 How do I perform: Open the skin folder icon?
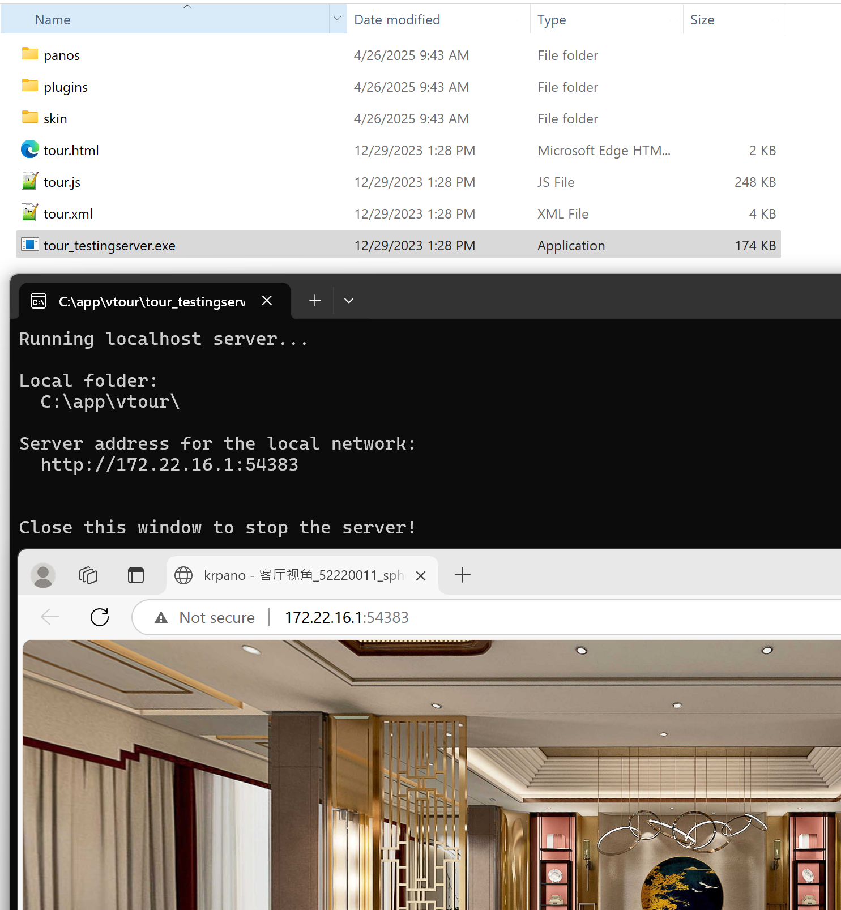[x=29, y=117]
